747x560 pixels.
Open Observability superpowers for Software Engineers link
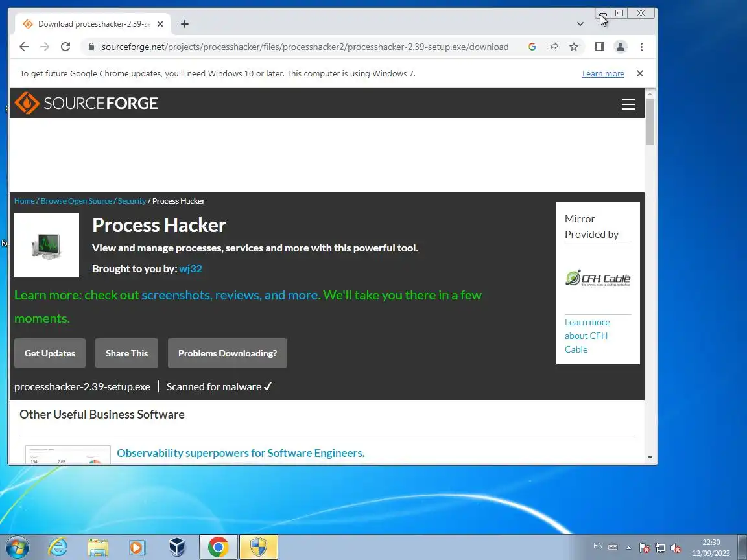241,453
